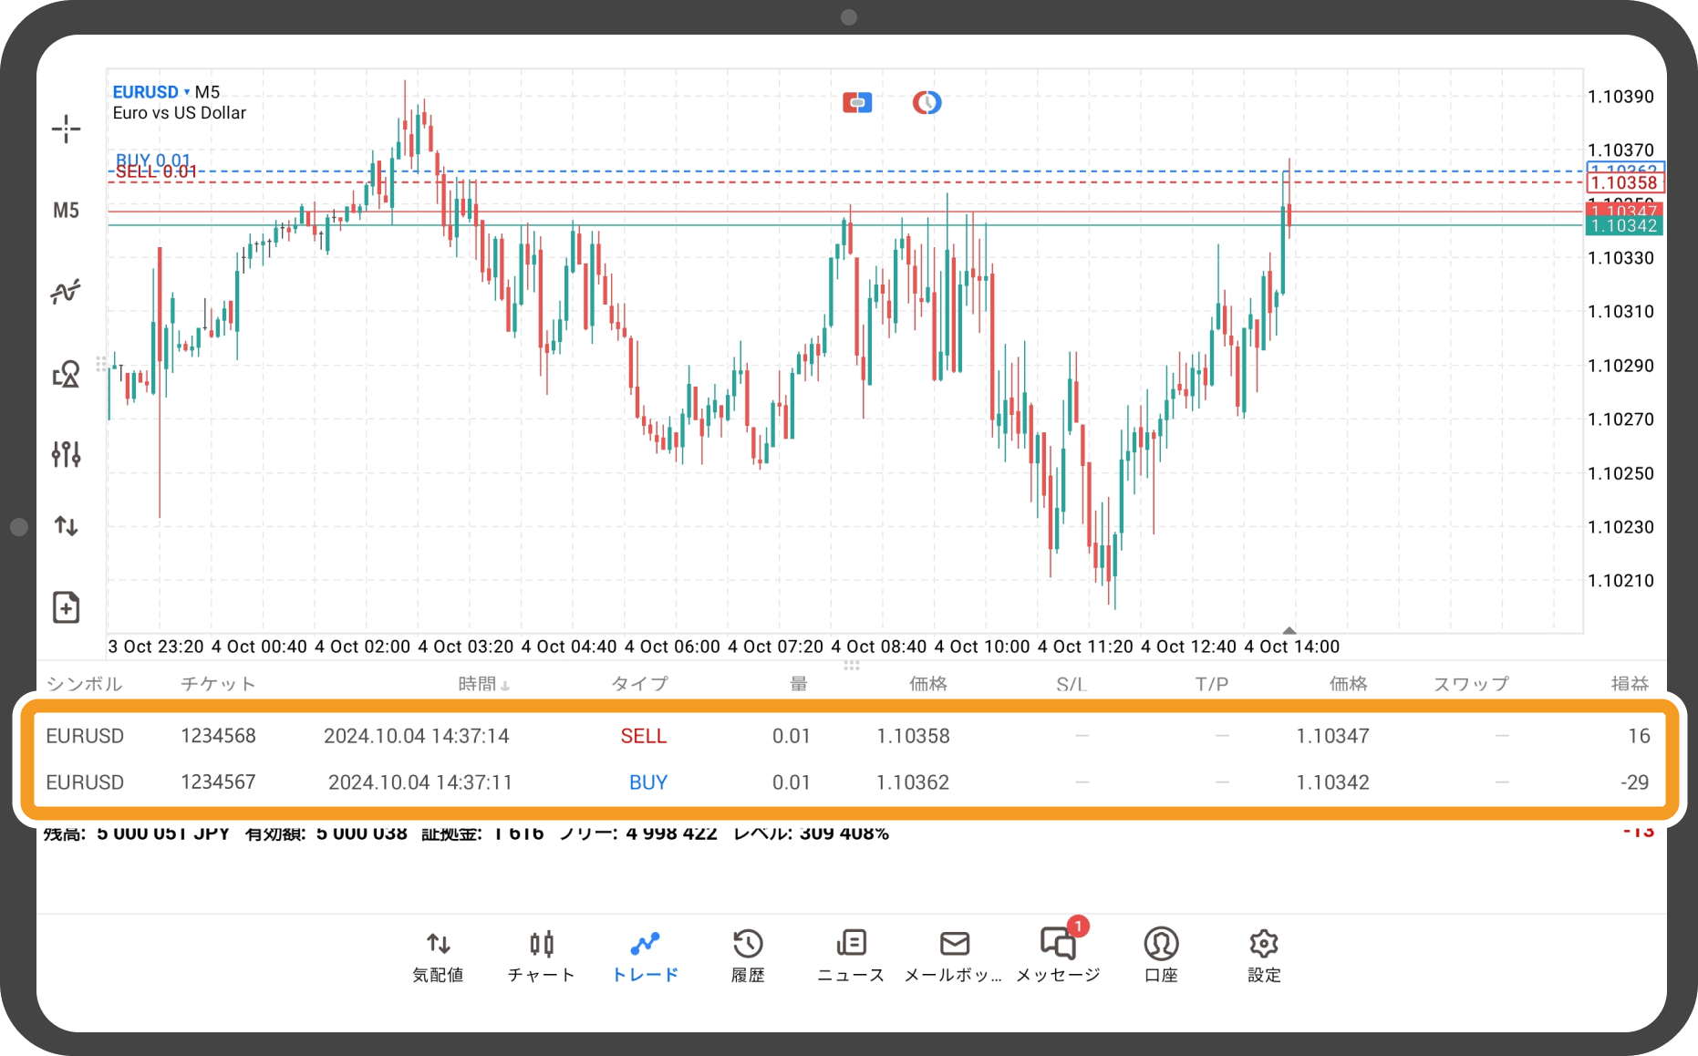Image resolution: width=1698 pixels, height=1056 pixels.
Task: Click the trade arrows icon in sidebar
Action: click(x=66, y=526)
